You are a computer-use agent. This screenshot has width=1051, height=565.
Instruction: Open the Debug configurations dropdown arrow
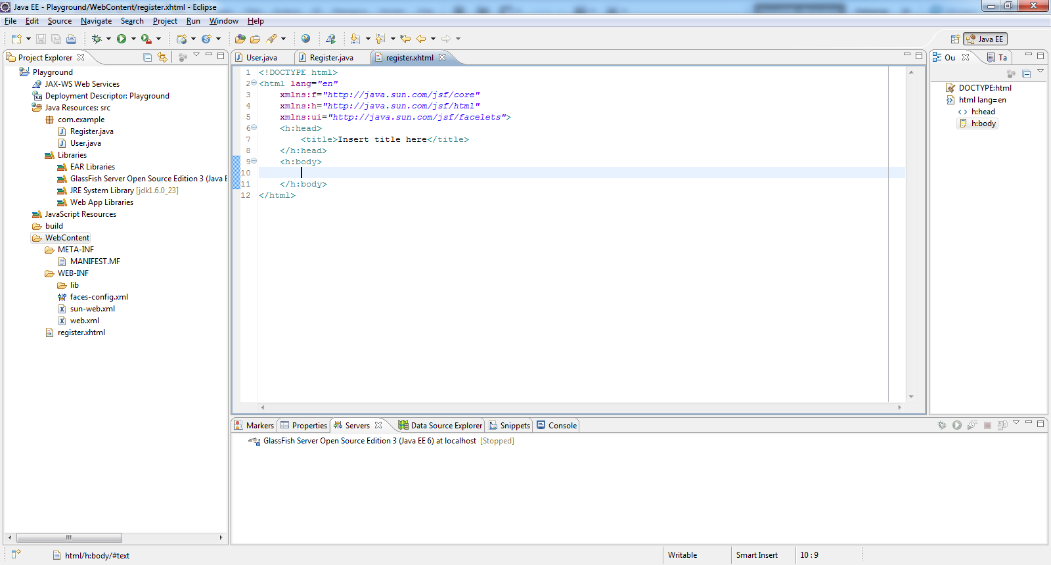coord(108,39)
